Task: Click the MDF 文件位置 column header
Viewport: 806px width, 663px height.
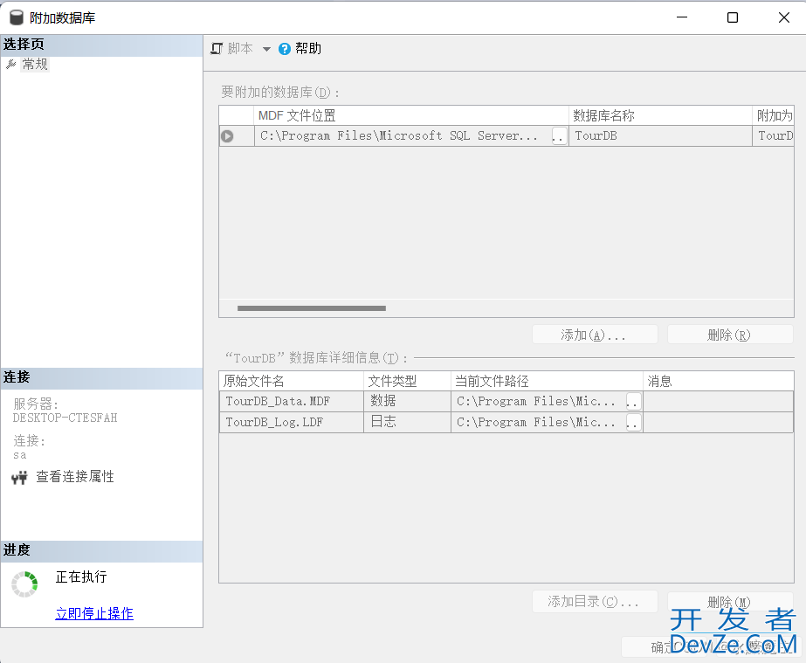Action: point(411,115)
